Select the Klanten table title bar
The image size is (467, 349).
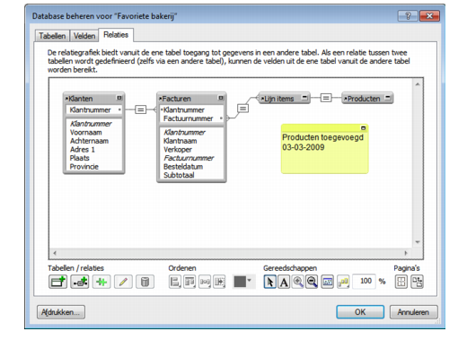94,99
